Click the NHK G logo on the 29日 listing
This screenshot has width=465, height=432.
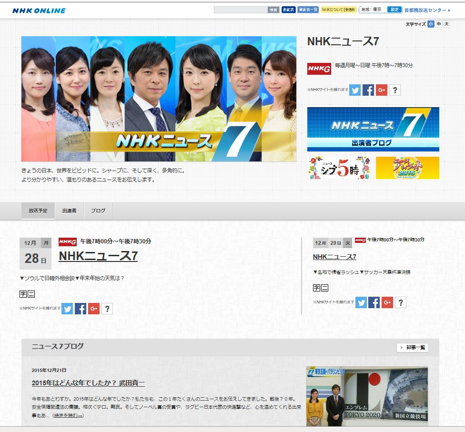[360, 240]
